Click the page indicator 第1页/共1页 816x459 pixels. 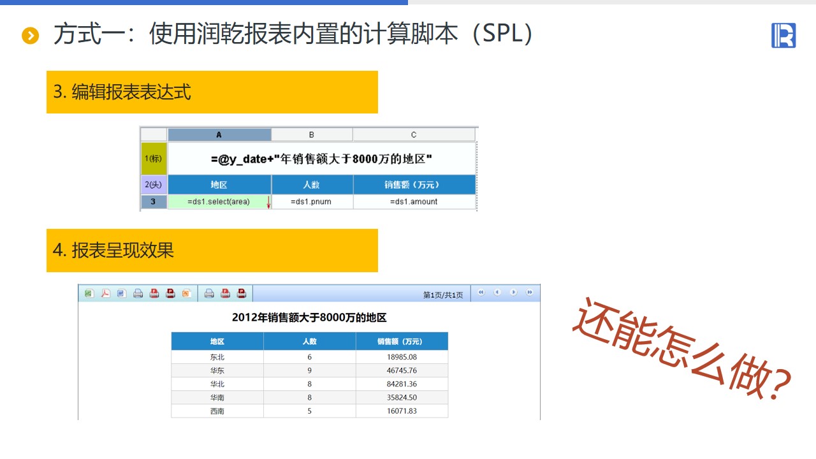point(443,295)
